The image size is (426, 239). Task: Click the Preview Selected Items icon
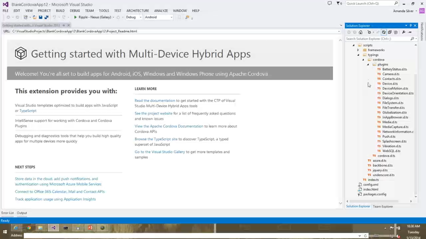coord(410,32)
